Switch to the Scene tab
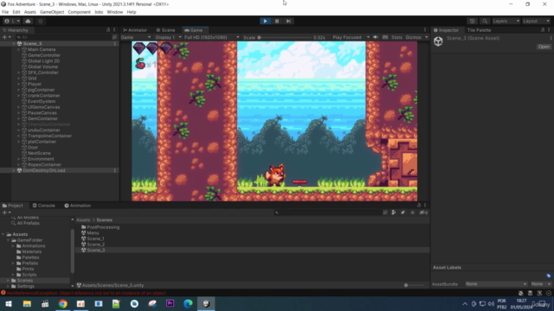554x311 pixels. [x=165, y=30]
